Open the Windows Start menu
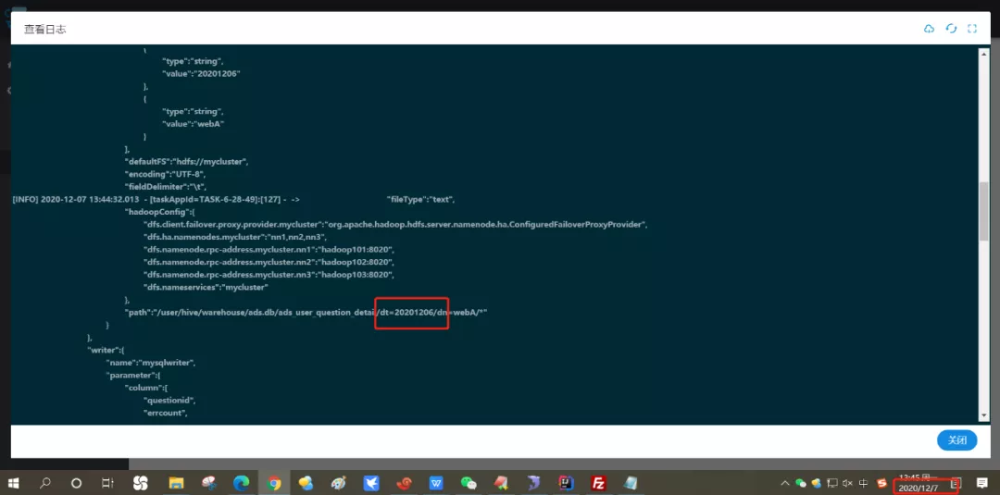This screenshot has width=1000, height=495. pyautogui.click(x=15, y=483)
